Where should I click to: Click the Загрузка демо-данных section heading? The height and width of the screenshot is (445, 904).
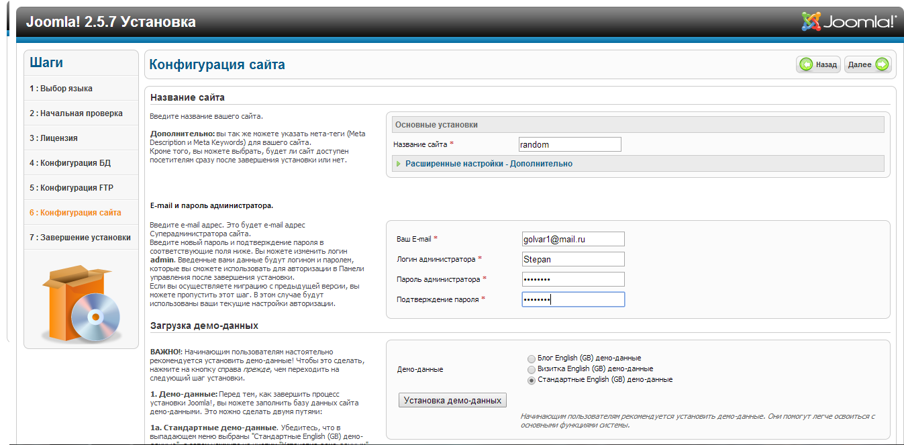click(204, 326)
